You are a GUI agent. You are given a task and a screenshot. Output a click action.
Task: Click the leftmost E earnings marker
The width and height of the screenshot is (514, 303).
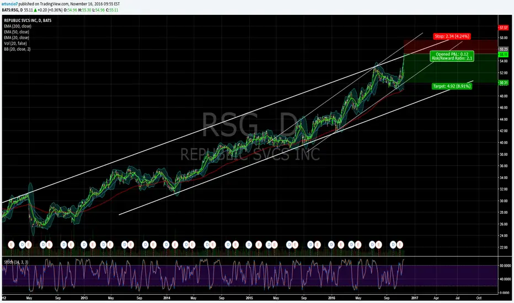pos(11,245)
